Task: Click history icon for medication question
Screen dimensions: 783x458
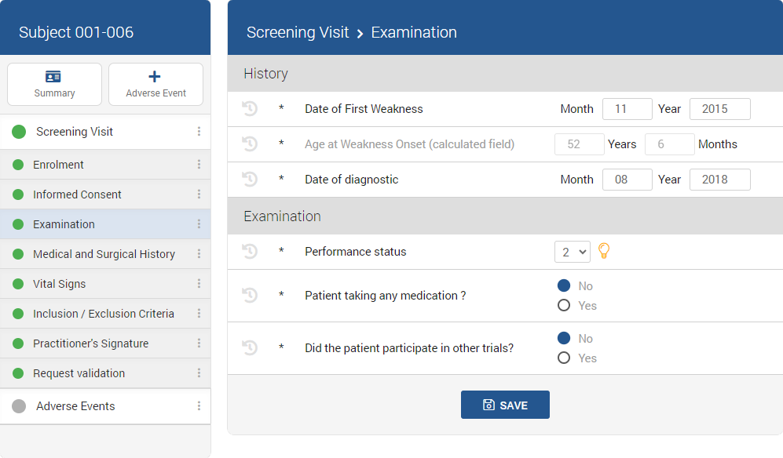Action: tap(250, 296)
